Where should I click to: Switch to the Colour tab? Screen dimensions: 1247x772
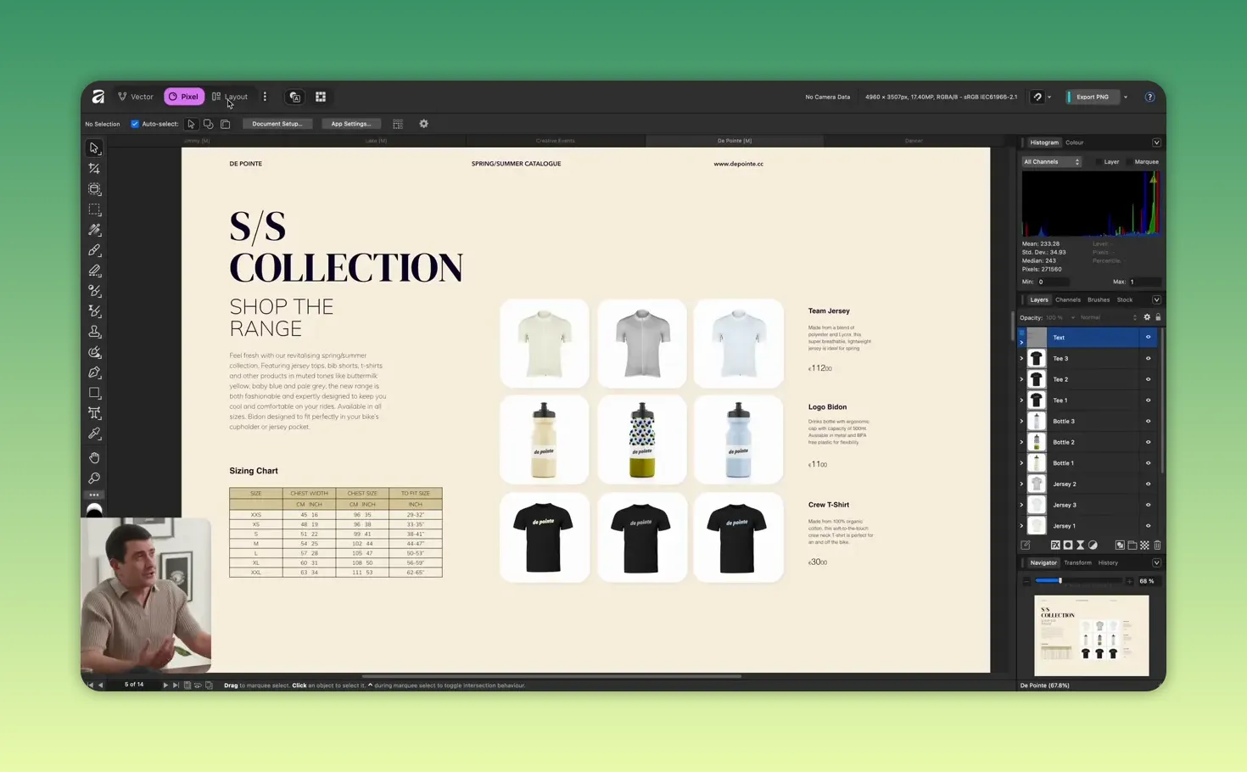[1075, 143]
